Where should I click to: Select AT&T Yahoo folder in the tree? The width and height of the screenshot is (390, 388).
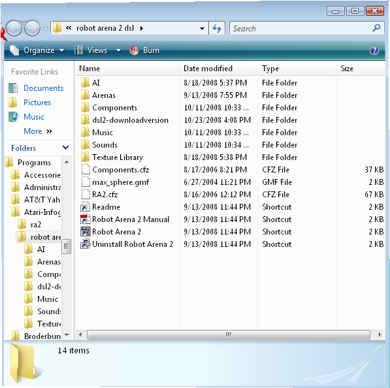point(36,200)
